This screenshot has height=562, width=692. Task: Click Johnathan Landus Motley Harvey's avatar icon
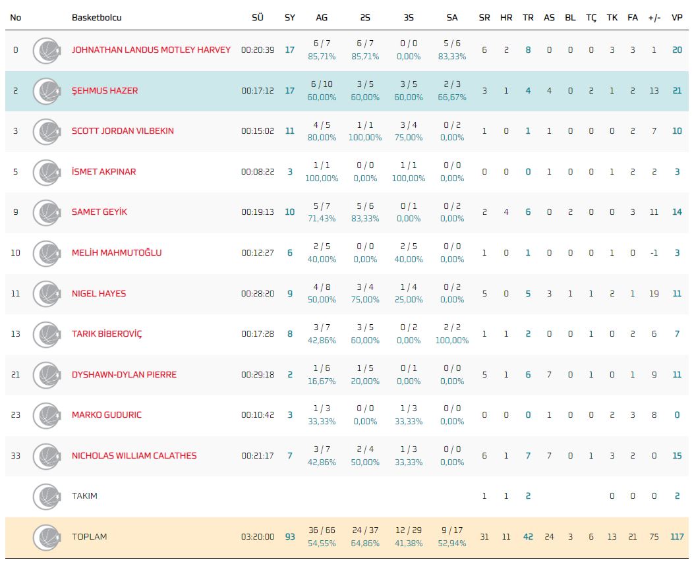(x=47, y=50)
